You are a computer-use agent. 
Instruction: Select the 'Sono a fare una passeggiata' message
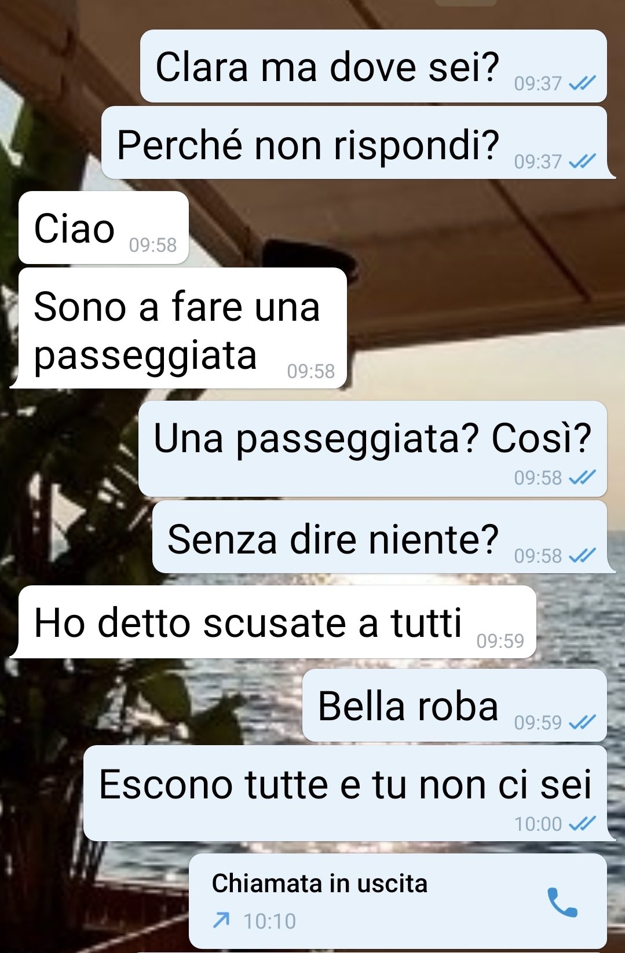(x=178, y=328)
